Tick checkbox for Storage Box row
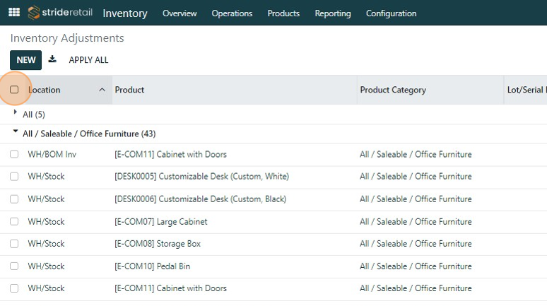 coord(14,244)
